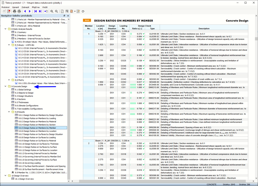Open 8.5.1 CO18 Internal Forces N image item
258x186 pixels.
tap(43, 48)
